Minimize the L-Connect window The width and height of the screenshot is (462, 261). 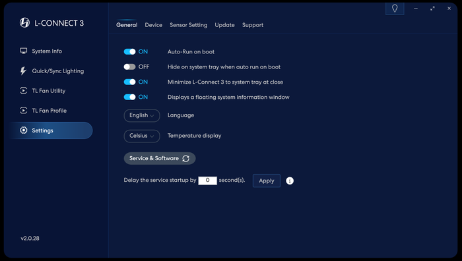[416, 9]
